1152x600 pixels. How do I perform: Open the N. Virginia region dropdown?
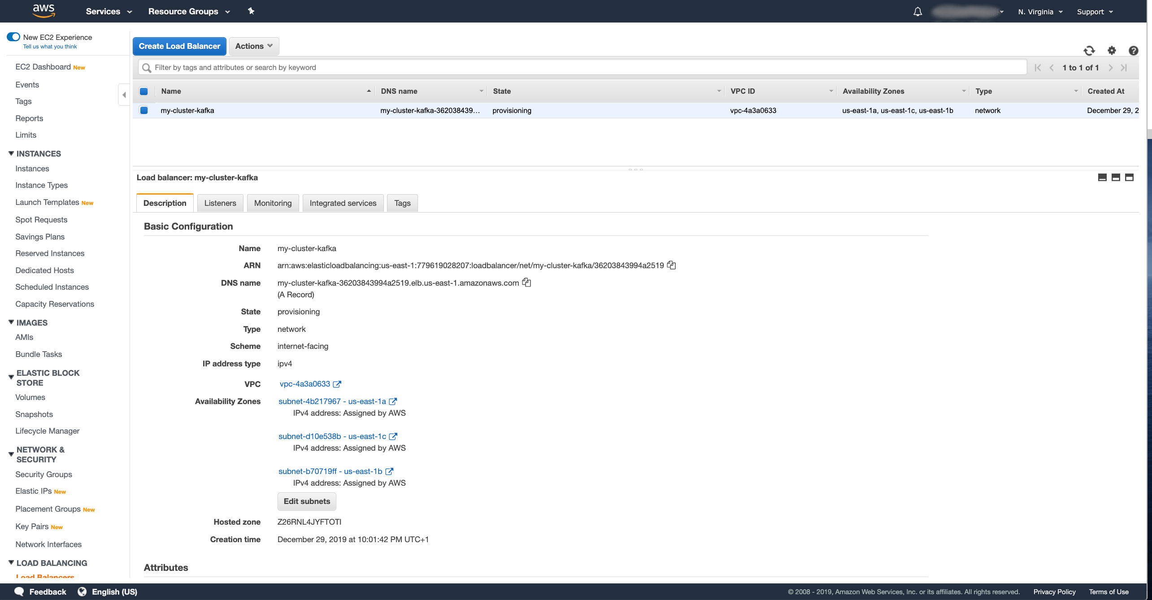(1040, 12)
